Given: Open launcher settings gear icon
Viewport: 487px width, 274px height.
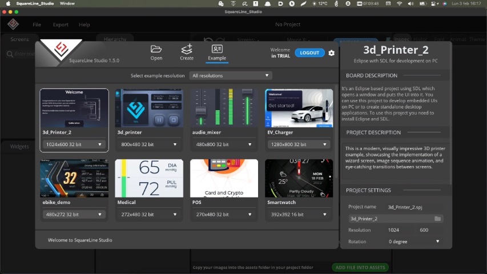Looking at the screenshot, I should coord(331,53).
